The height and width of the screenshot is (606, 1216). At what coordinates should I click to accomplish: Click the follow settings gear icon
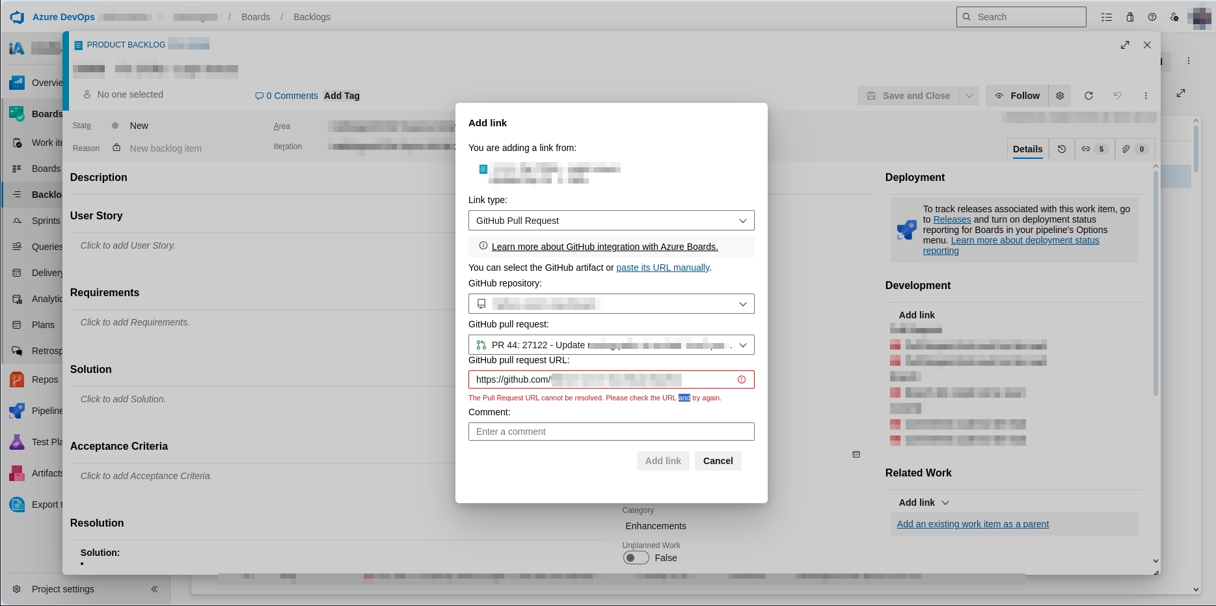tap(1060, 96)
